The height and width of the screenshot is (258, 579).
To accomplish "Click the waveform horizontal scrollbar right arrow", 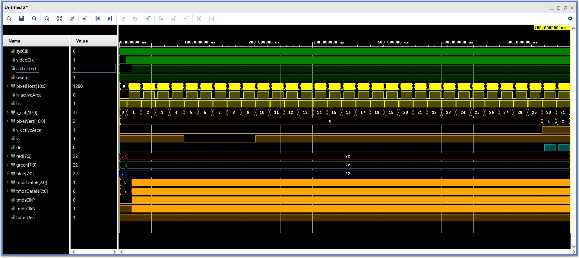I will coord(574,252).
